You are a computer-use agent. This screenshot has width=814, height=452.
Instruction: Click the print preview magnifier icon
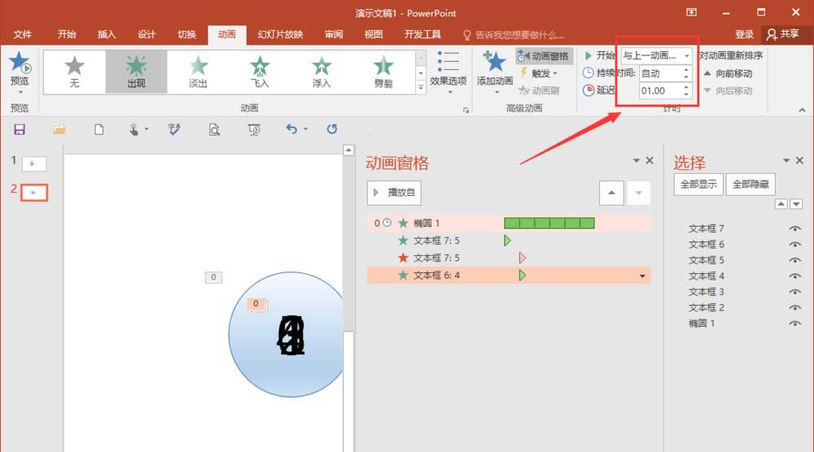214,129
